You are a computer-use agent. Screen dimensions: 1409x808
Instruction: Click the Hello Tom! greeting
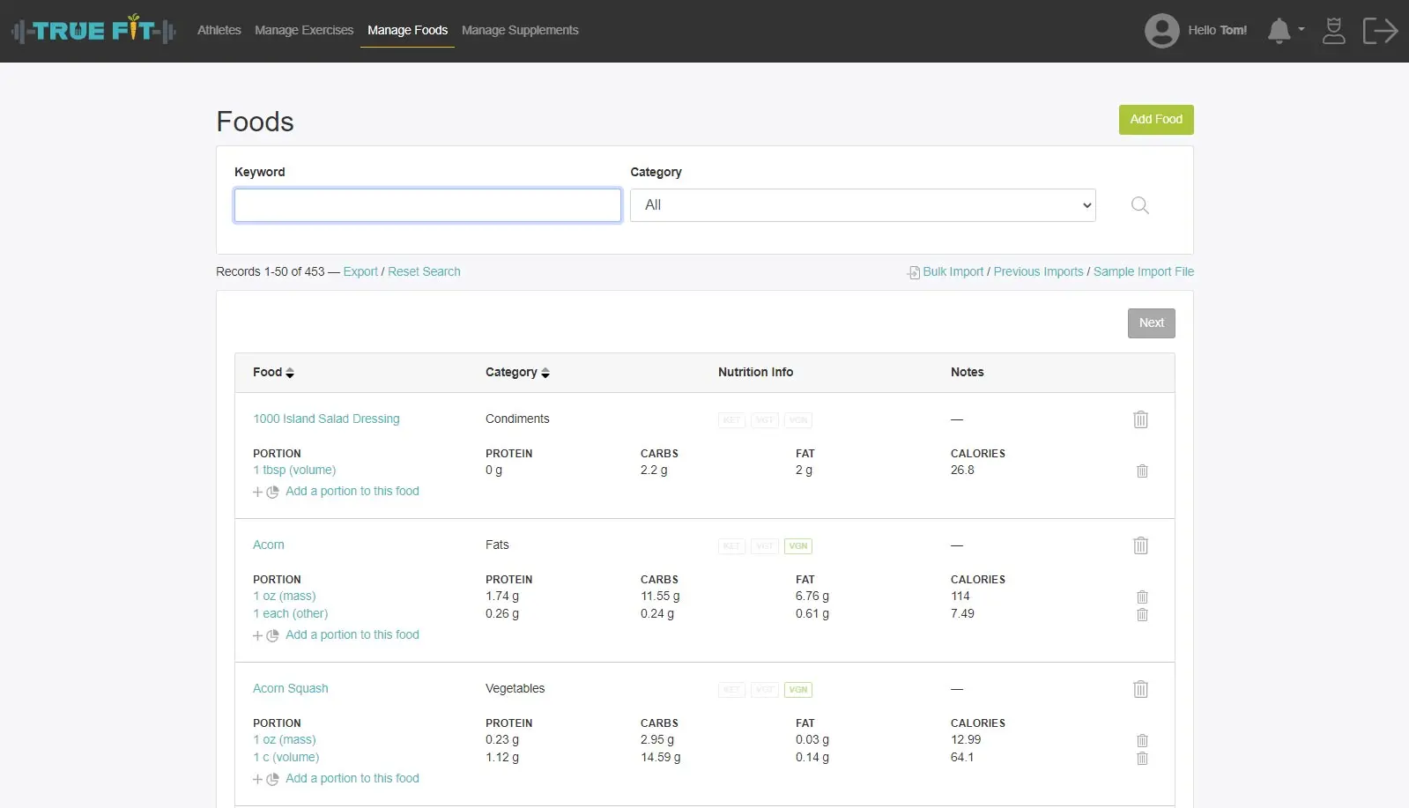tap(1217, 31)
